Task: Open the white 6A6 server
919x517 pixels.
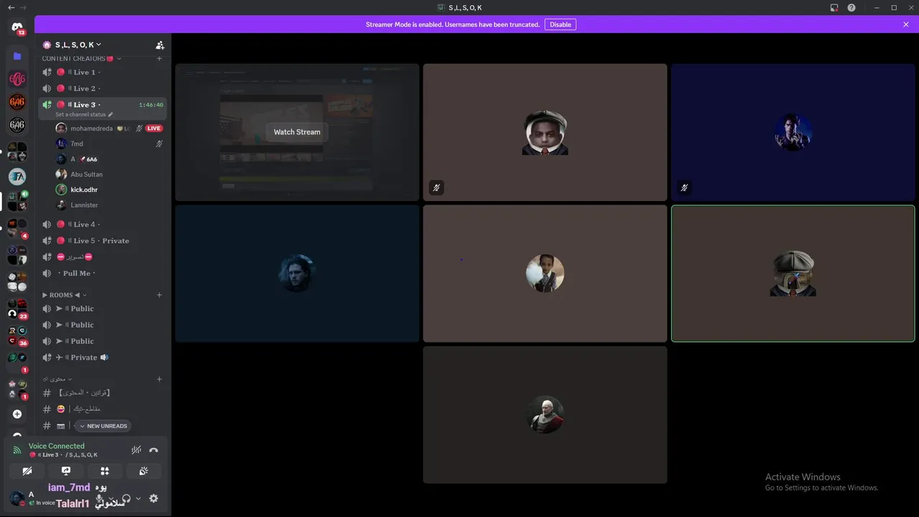Action: [17, 125]
